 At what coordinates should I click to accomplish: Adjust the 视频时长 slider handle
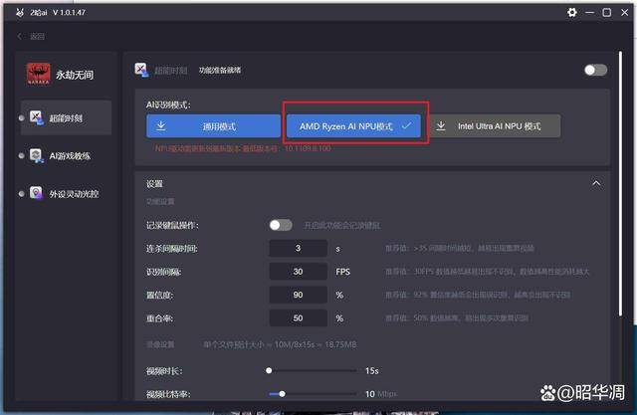point(269,370)
